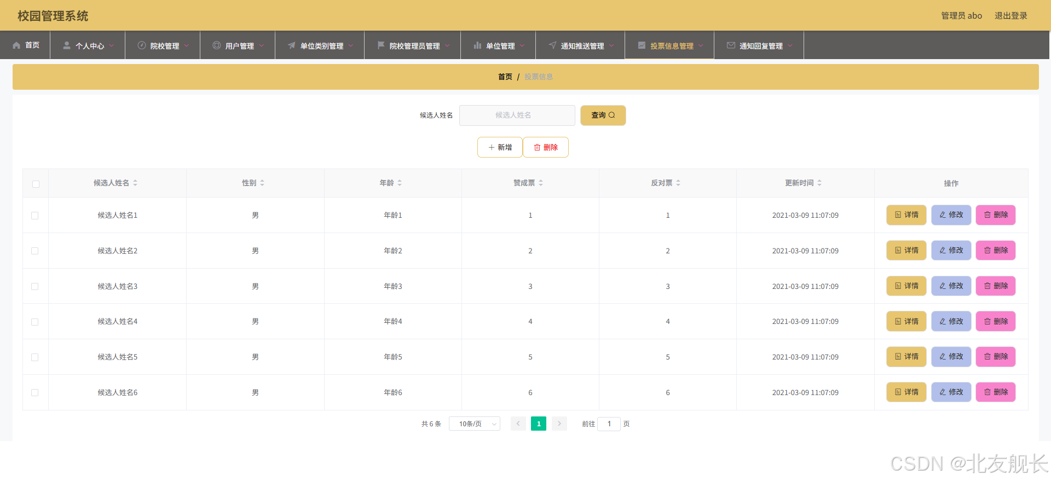The height and width of the screenshot is (481, 1051).
Task: Click 退出登录 to log out
Action: (x=1010, y=15)
